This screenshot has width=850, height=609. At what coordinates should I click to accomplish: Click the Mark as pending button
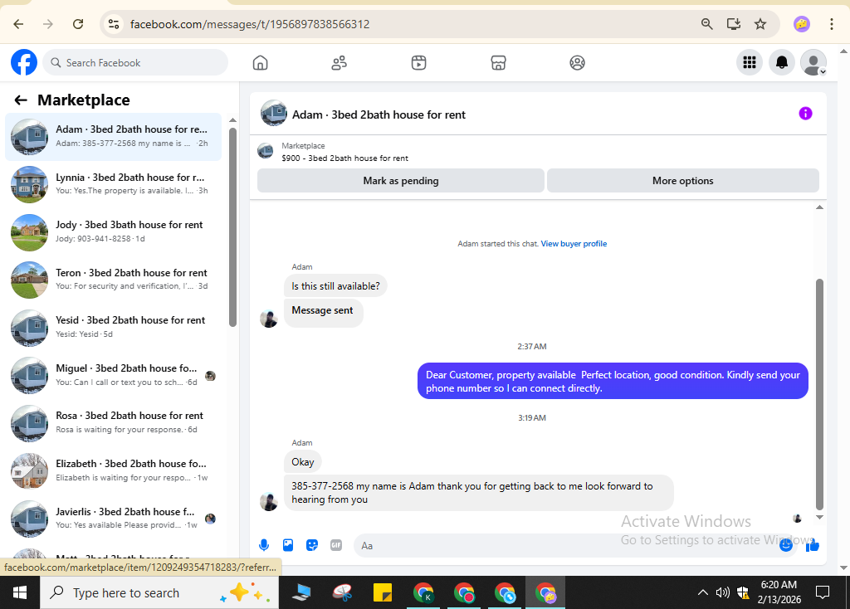point(401,181)
